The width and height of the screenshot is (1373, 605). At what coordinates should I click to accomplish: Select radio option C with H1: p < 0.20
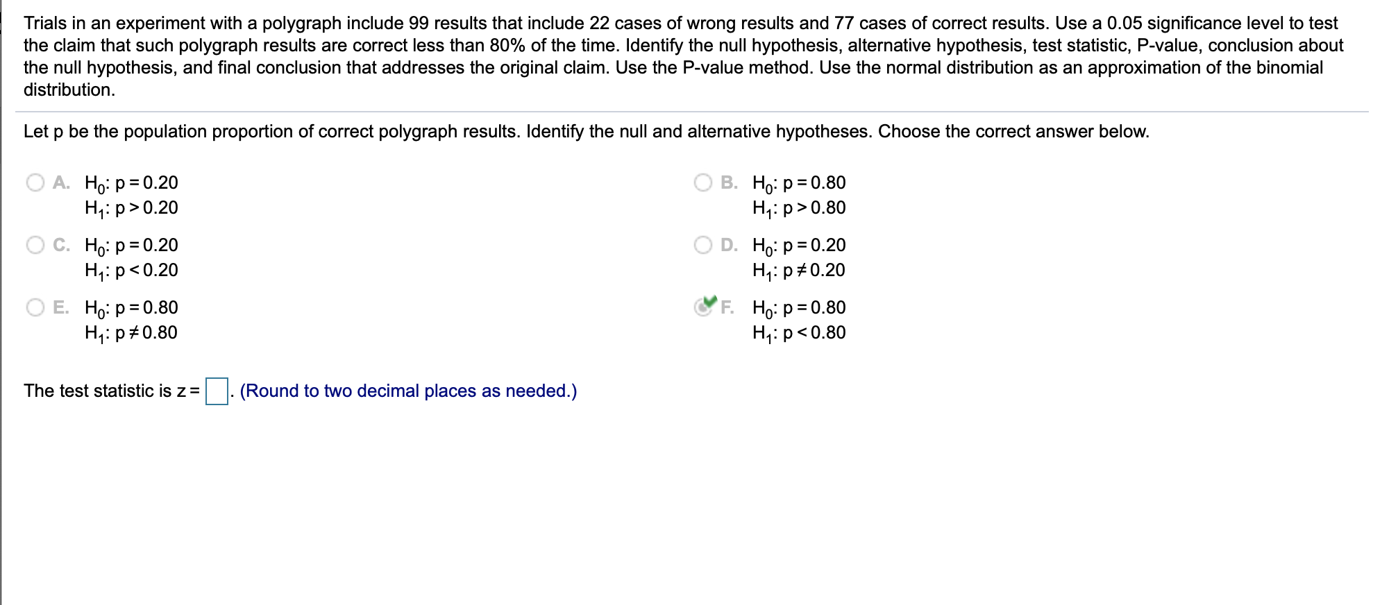(35, 244)
